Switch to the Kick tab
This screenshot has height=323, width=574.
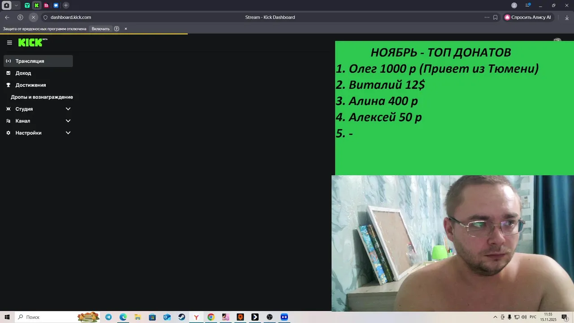tap(37, 5)
